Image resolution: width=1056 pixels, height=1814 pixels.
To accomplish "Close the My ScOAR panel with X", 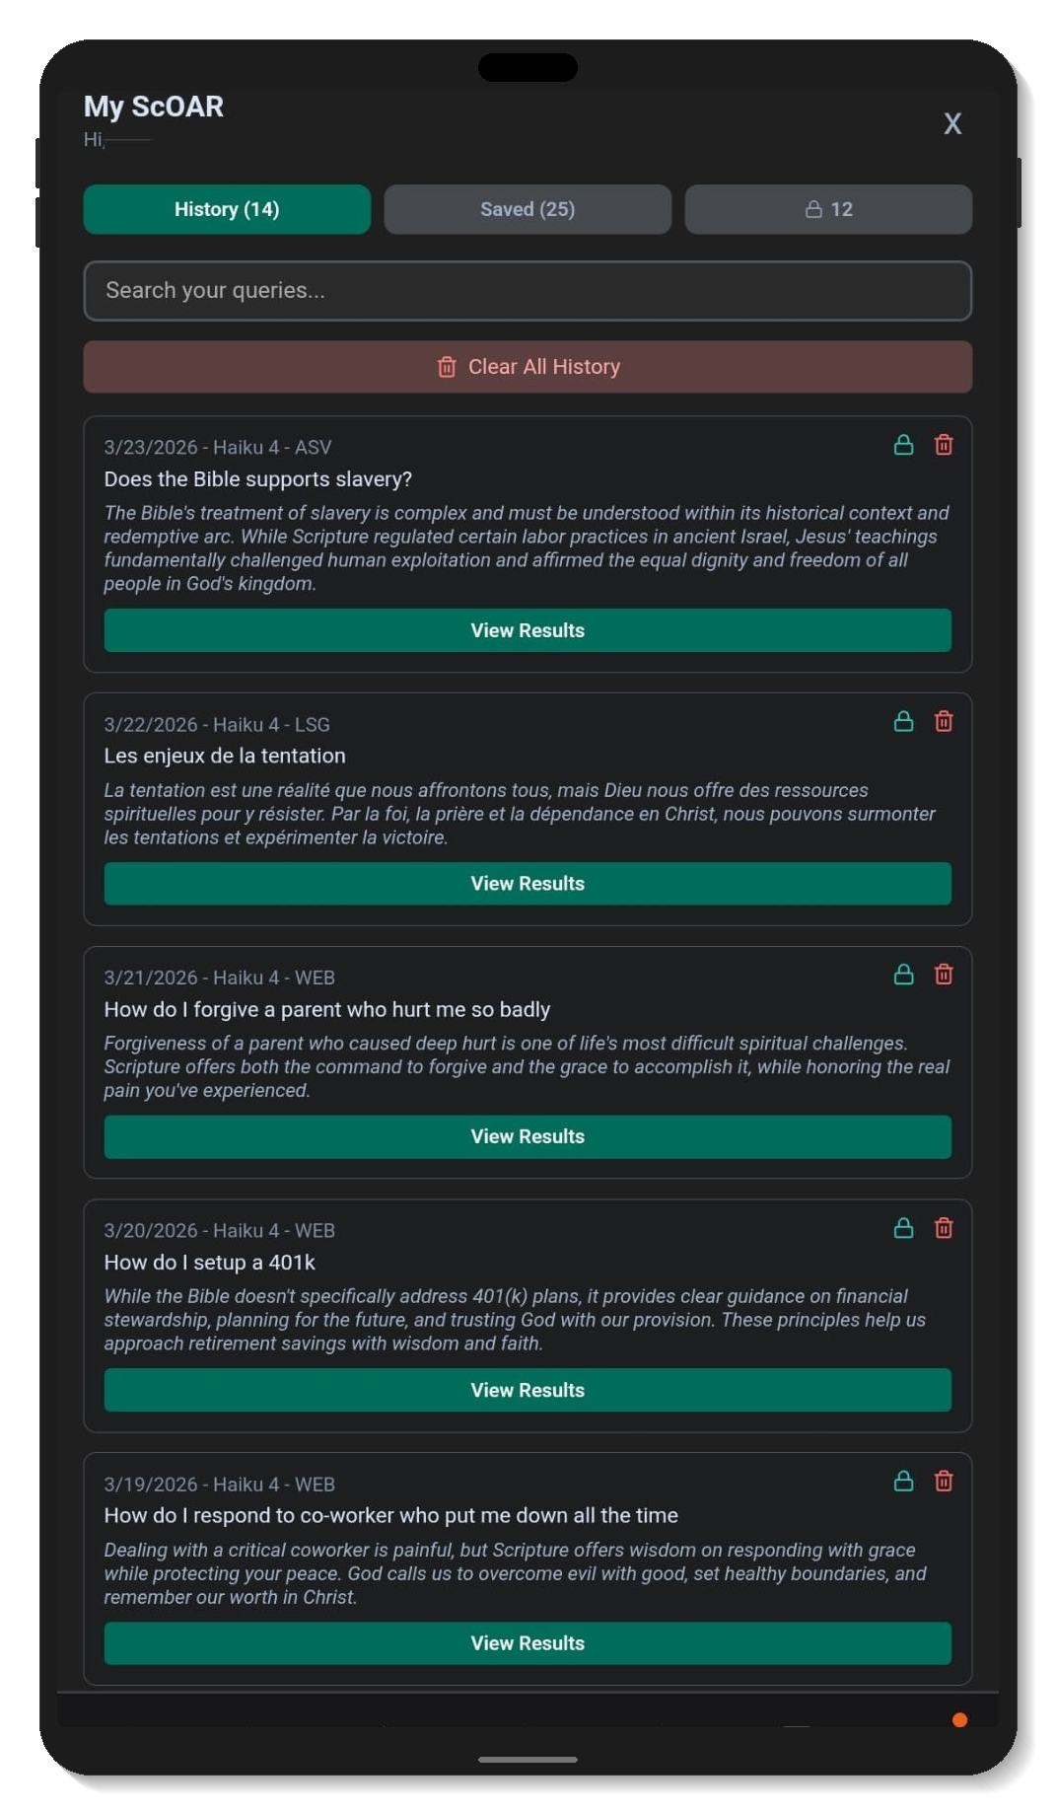I will point(952,123).
